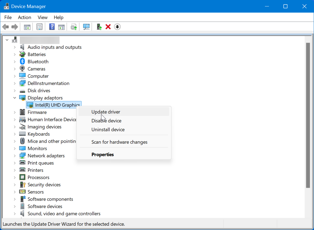314x230 pixels.
Task: Expand the Monitors category chevron
Action: click(x=15, y=149)
